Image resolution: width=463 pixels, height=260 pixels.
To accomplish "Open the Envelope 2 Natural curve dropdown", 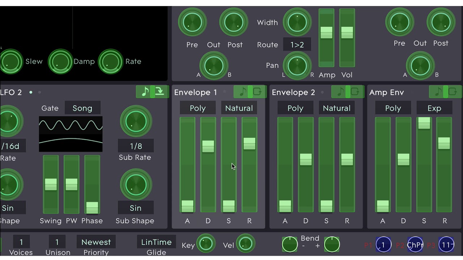I will (337, 108).
